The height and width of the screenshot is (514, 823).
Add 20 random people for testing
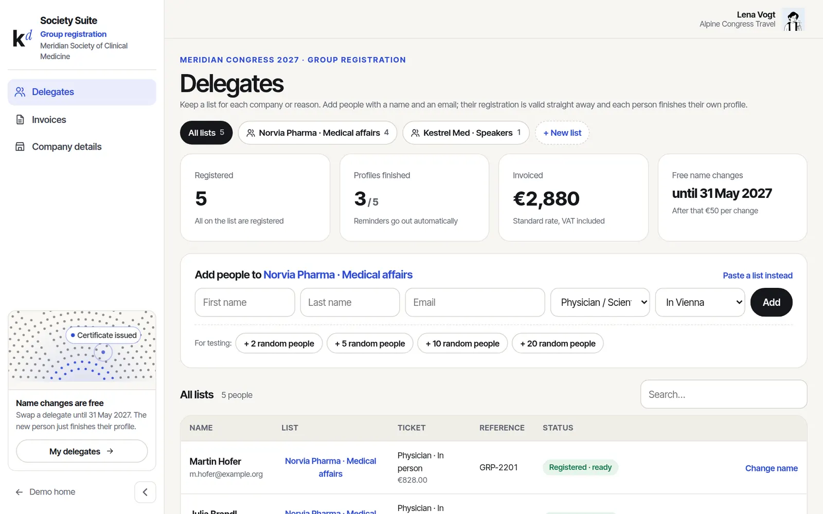(558, 343)
